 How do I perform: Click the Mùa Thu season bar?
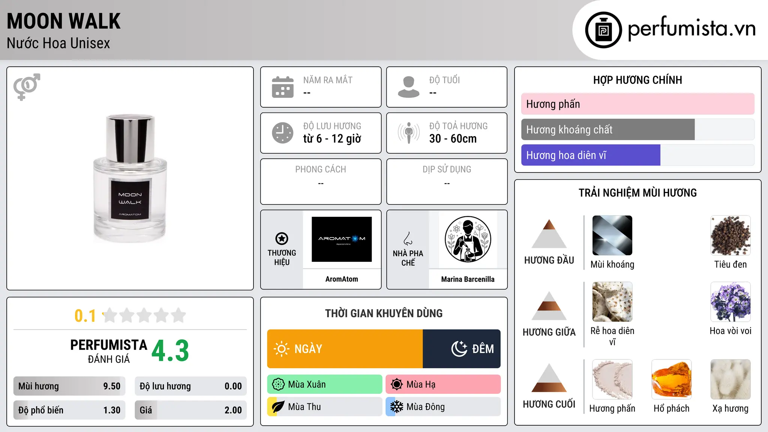tap(325, 407)
